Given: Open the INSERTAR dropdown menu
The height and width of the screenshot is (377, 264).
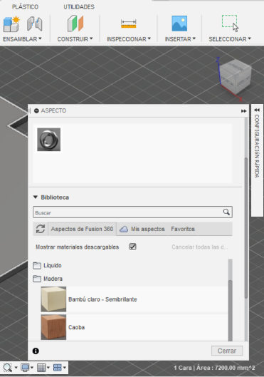Looking at the screenshot, I should pos(180,39).
